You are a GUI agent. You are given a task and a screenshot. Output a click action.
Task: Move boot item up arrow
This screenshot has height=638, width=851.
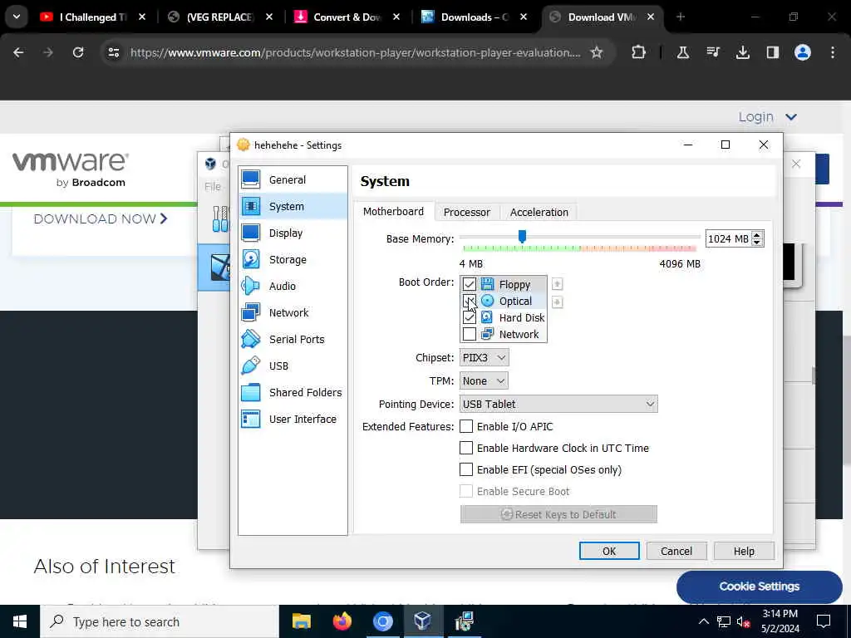pyautogui.click(x=558, y=284)
